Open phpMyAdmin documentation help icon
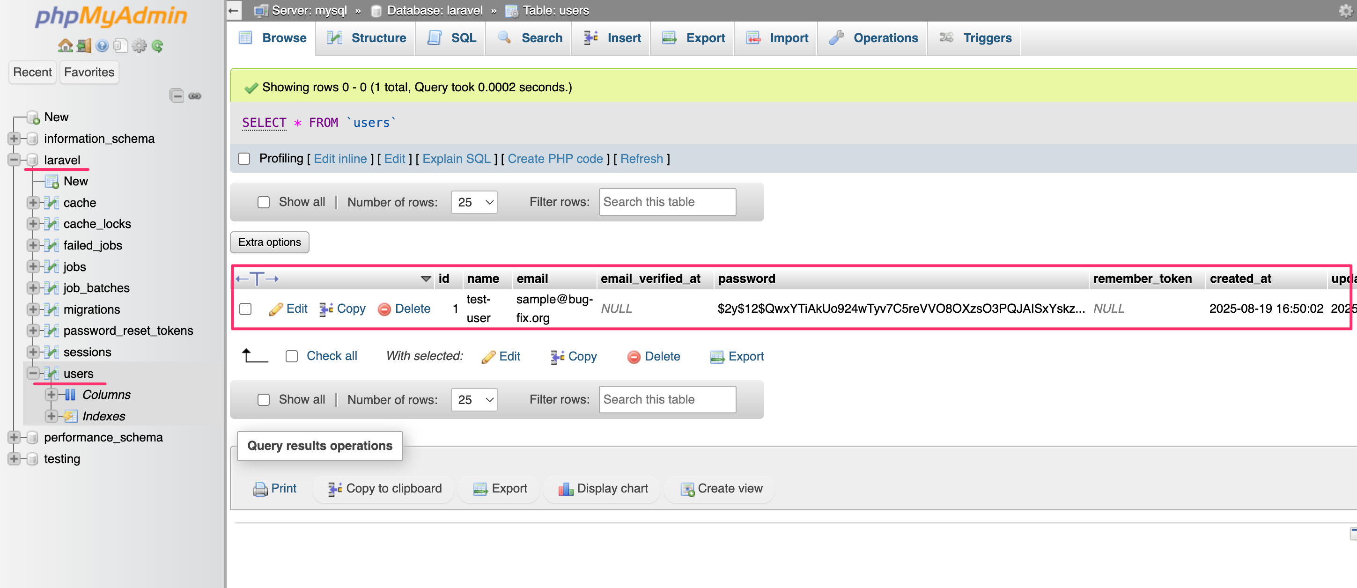 click(x=102, y=46)
